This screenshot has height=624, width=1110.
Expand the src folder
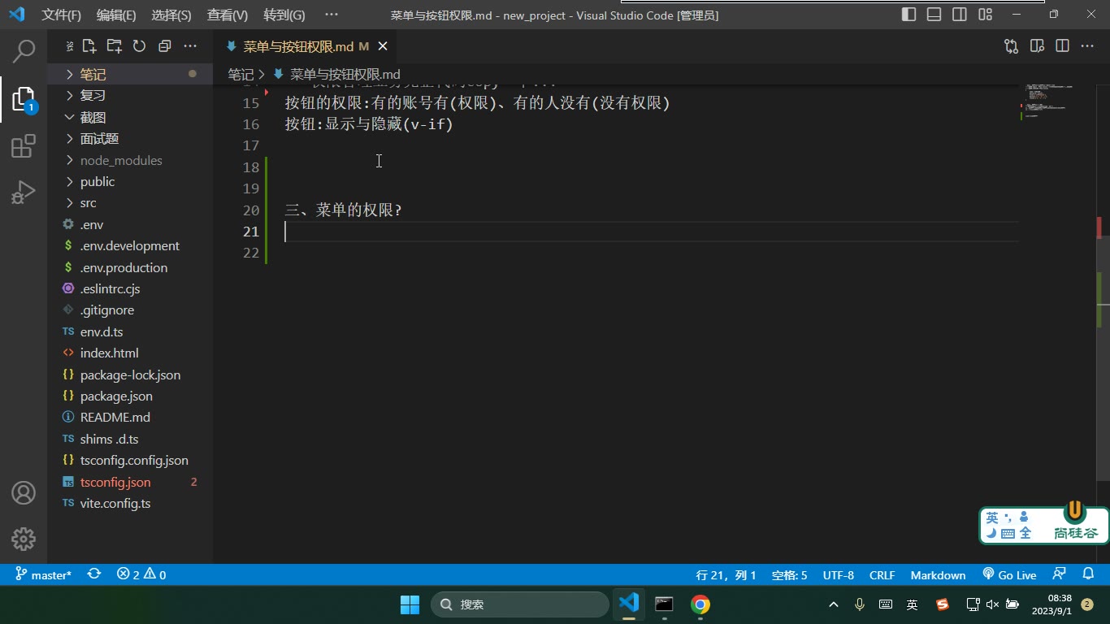tap(131, 203)
